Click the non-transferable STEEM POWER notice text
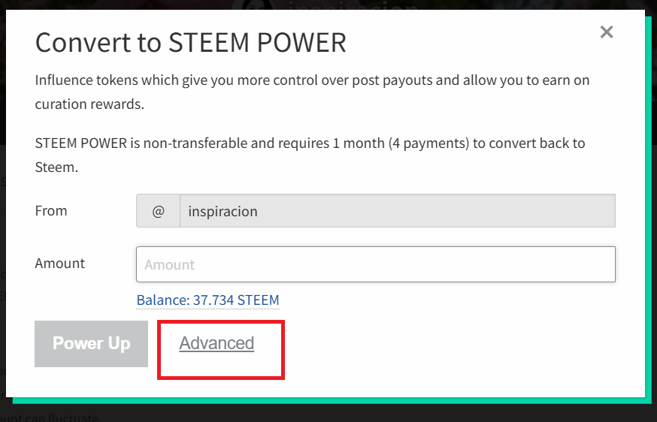 (310, 143)
